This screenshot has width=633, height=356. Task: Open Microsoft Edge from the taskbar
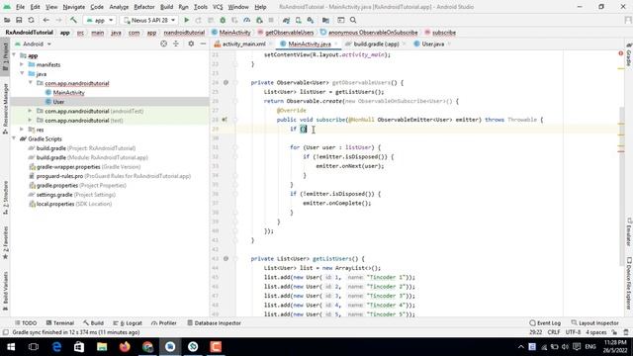pyautogui.click(x=56, y=347)
